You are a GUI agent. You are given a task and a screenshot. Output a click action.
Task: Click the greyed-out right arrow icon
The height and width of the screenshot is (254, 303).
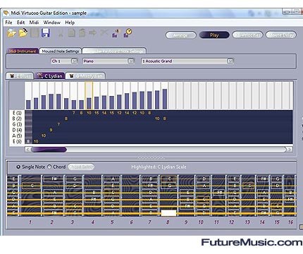click(93, 32)
